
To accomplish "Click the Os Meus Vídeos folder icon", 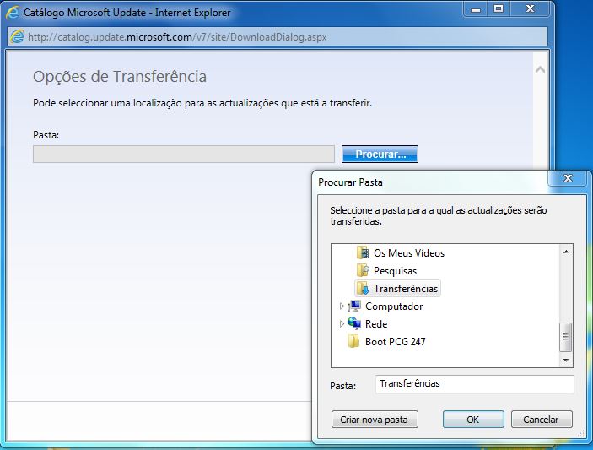I will (363, 252).
